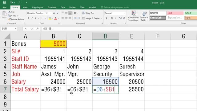This screenshot has width=197, height=111.
Task: Toggle Wrap Text
Action: [x=88, y=13]
